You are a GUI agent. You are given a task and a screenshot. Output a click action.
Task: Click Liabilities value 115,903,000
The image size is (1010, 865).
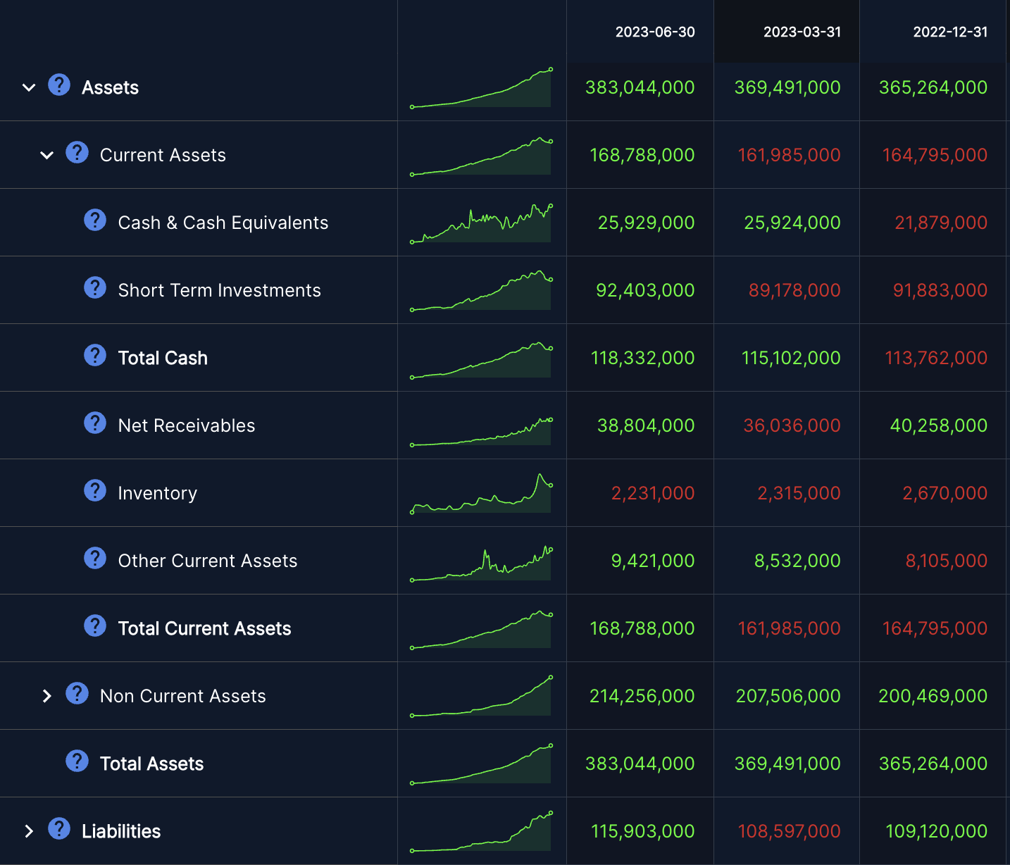642,831
